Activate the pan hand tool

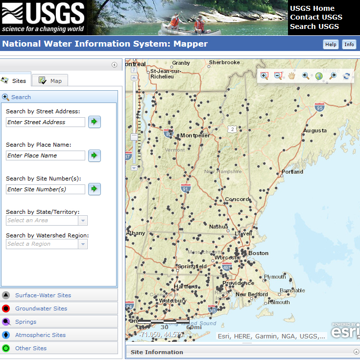pyautogui.click(x=292, y=76)
